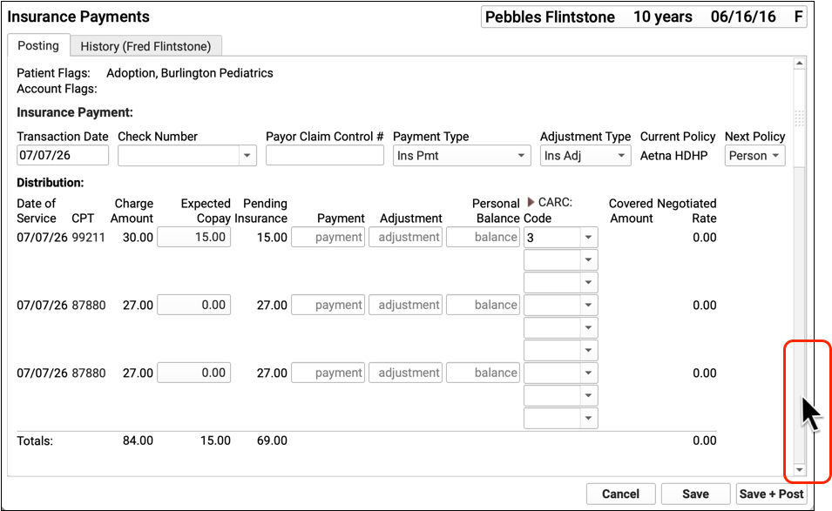Click payment field for CPT 99211
Screen dimensions: 832x511
point(328,237)
